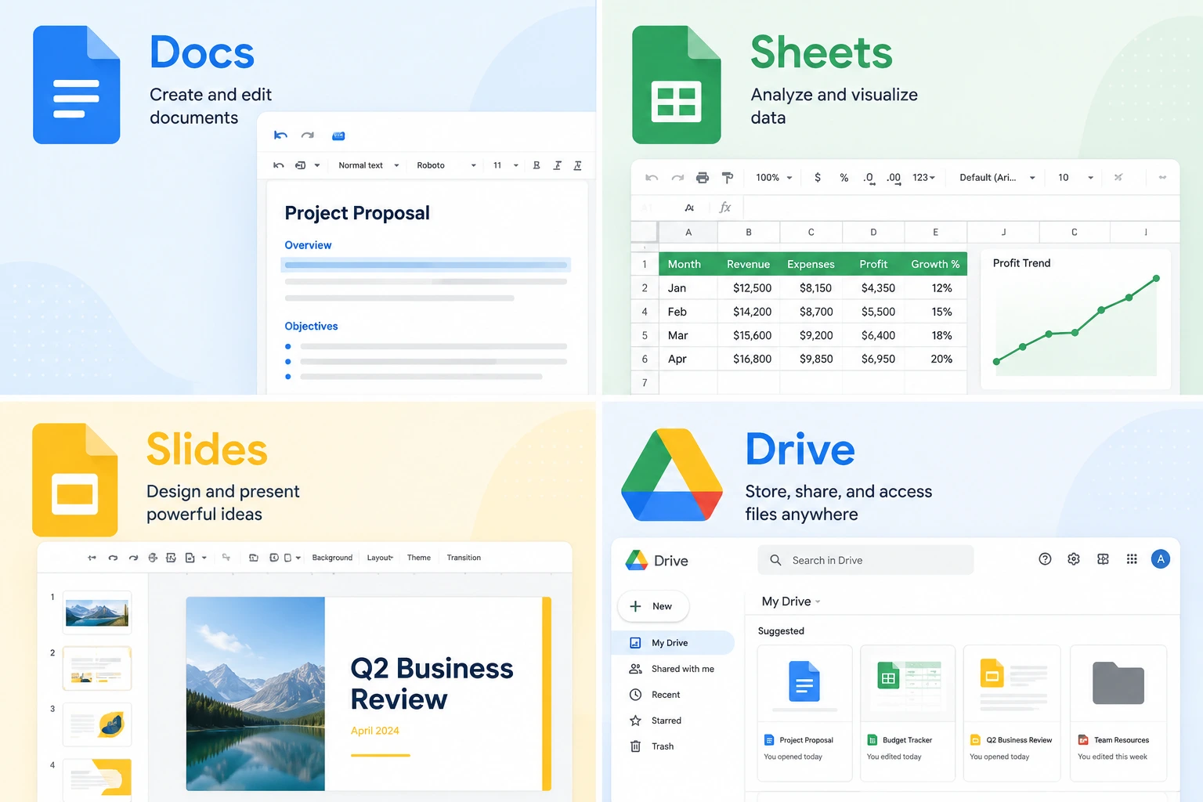Click the large blue Docs logo
Screen dimensions: 1203x802
(x=77, y=85)
